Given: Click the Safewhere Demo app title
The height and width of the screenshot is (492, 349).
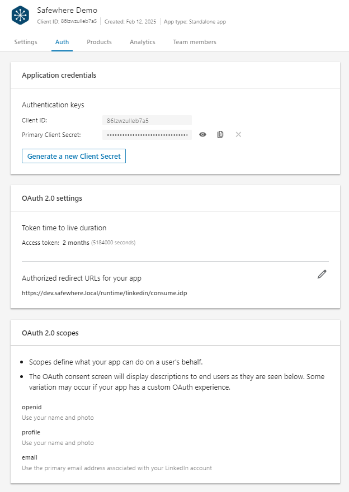Looking at the screenshot, I should point(67,11).
